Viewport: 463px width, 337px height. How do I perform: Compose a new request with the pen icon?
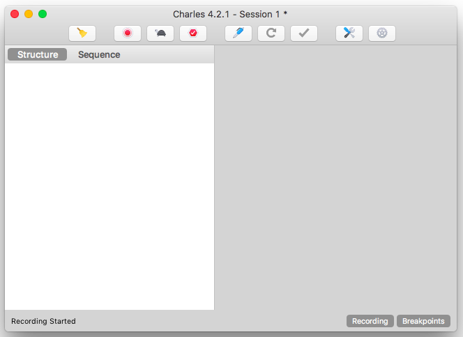pyautogui.click(x=238, y=33)
